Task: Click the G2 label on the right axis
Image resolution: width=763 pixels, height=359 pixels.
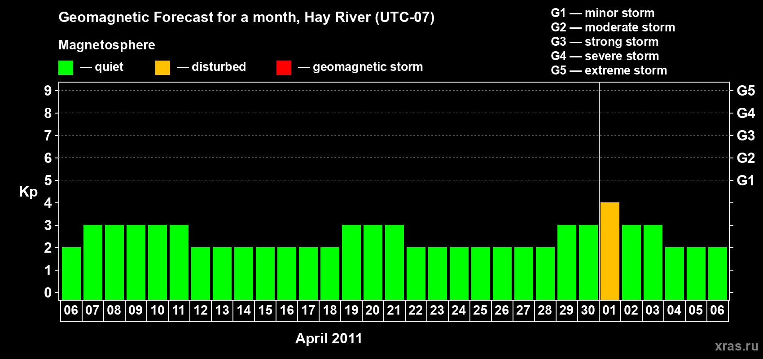Action: [x=745, y=158]
